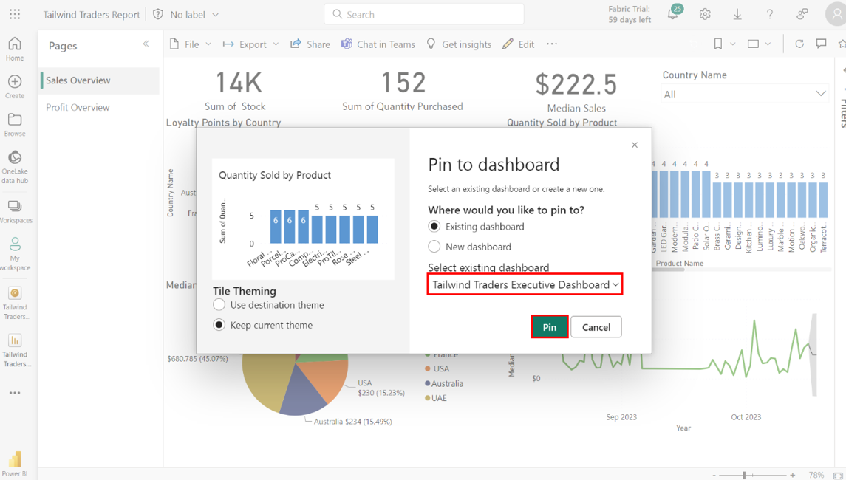Screen dimensions: 846x480
Task: Click the Pin button
Action: click(x=550, y=327)
